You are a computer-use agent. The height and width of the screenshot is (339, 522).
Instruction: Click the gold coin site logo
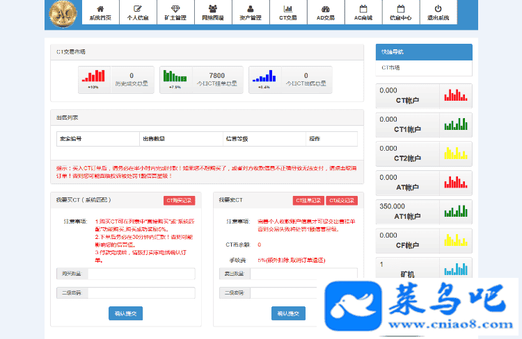[63, 13]
